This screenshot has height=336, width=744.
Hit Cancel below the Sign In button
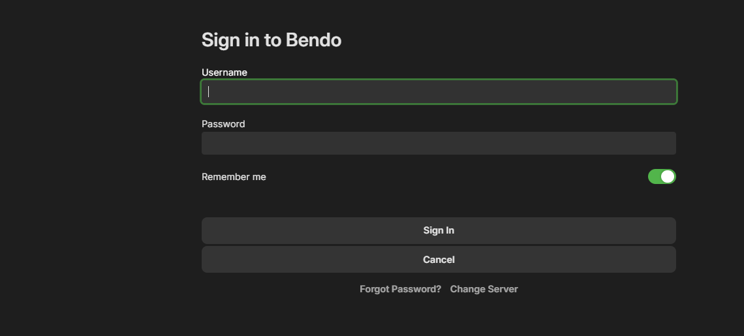click(439, 260)
